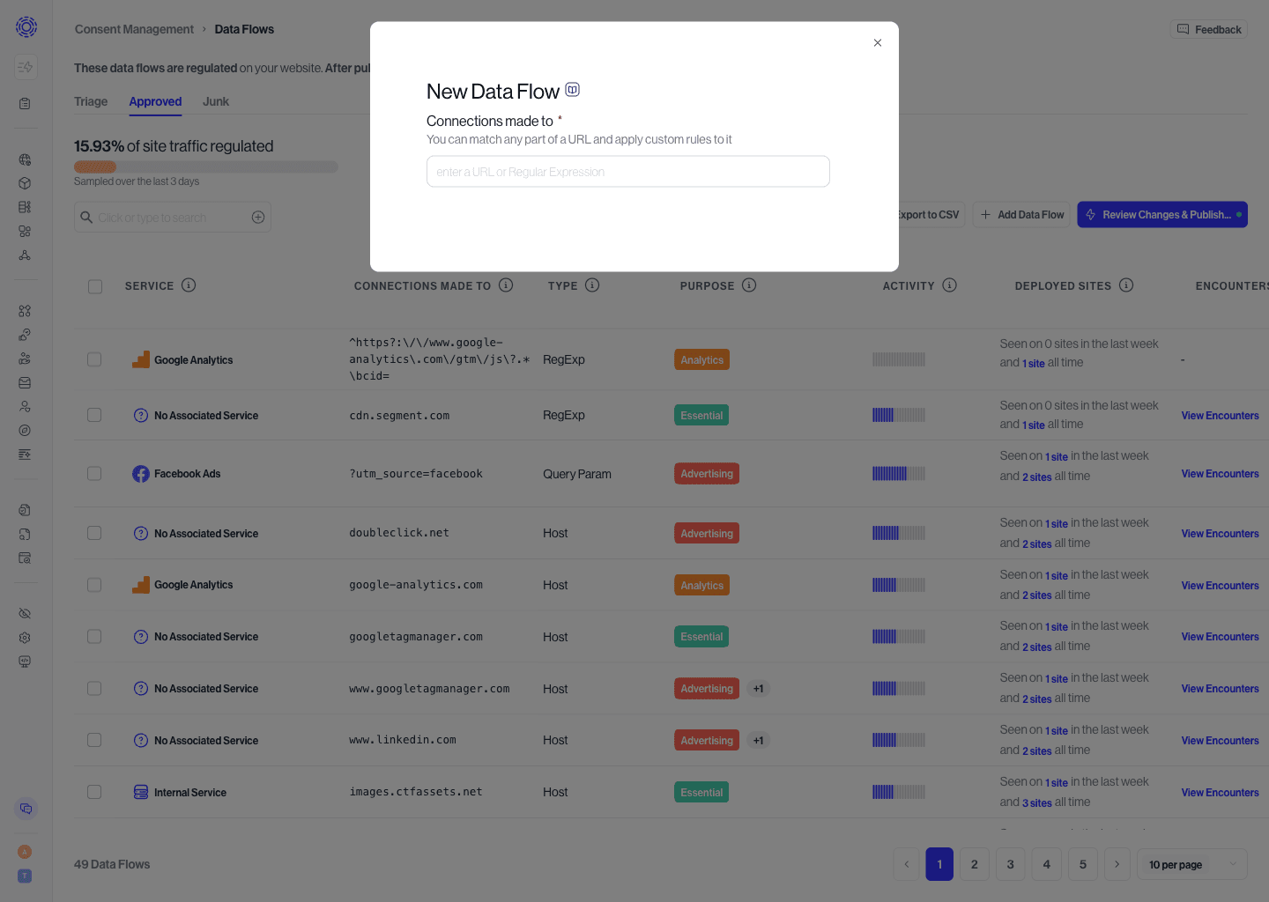Go to page 5 in pagination
Image resolution: width=1269 pixels, height=902 pixels.
(x=1083, y=864)
